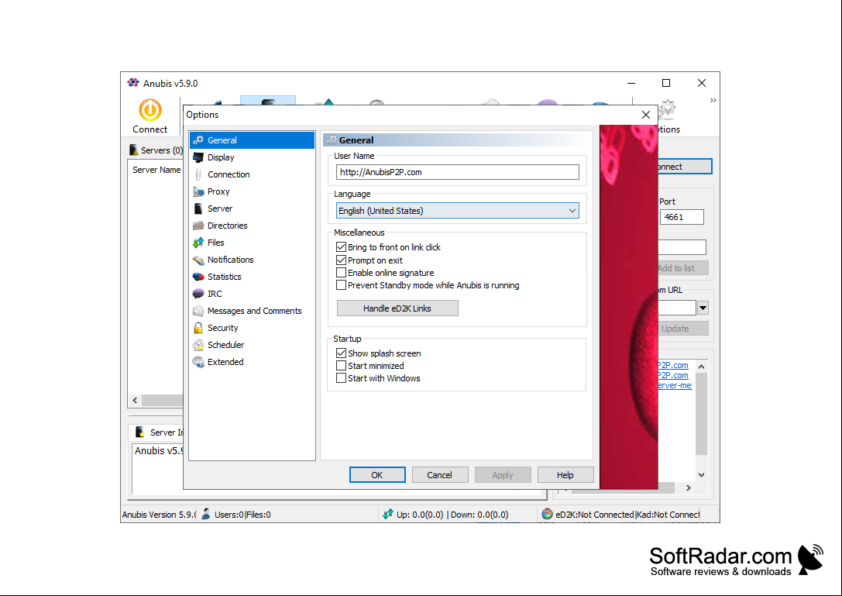Select Directories in the options list
The image size is (842, 596).
(x=252, y=226)
